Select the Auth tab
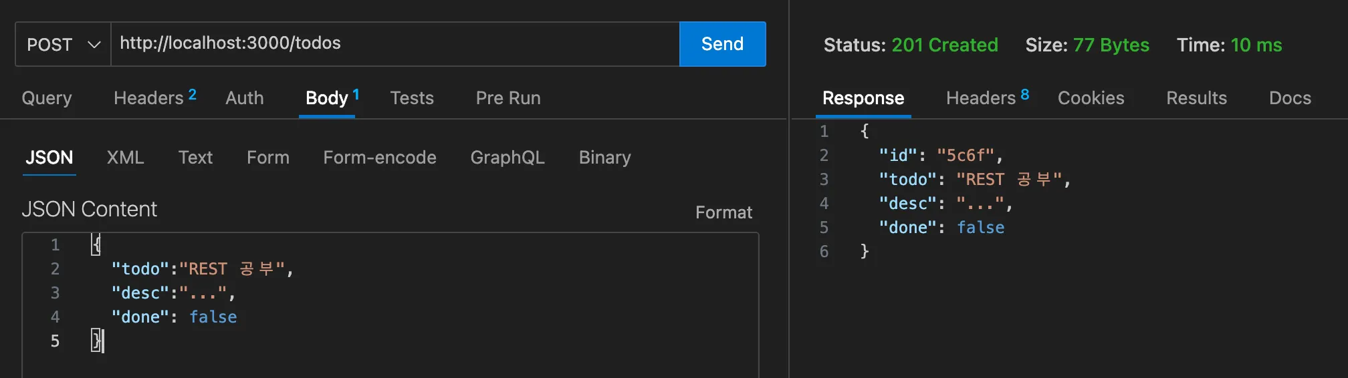The image size is (1348, 378). 245,98
